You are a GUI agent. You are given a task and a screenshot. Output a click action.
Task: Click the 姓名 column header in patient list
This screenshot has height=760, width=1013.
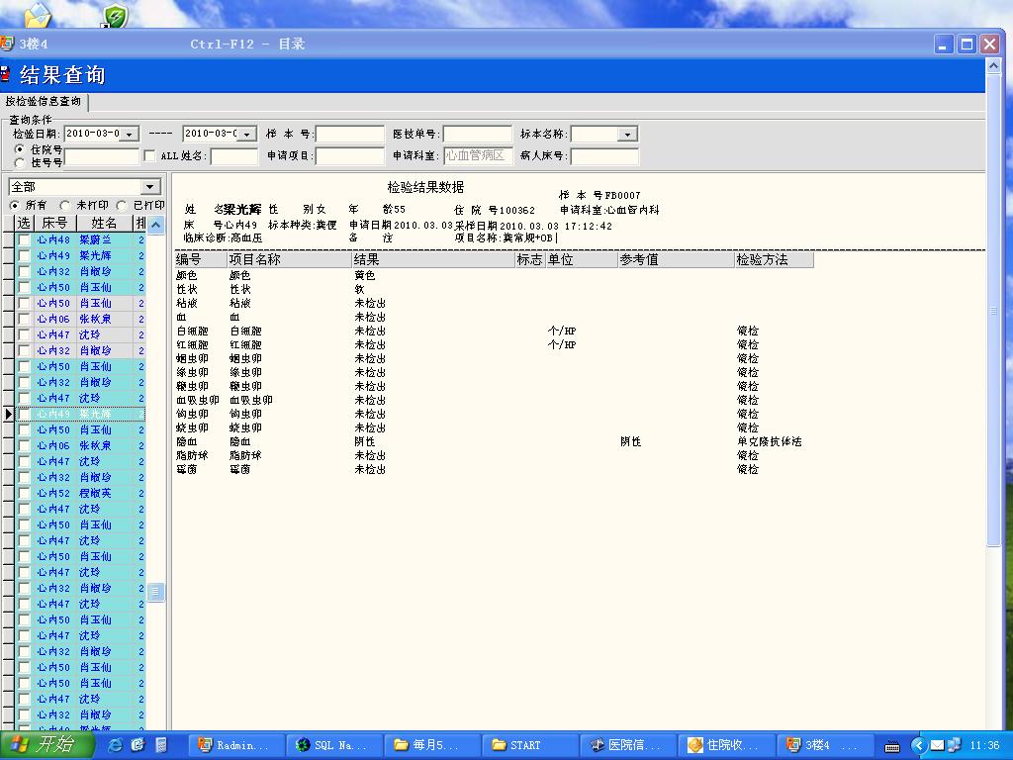coord(104,223)
